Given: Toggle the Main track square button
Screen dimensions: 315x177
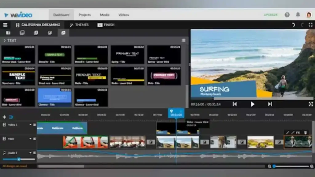Looking at the screenshot, I should (x=34, y=139).
